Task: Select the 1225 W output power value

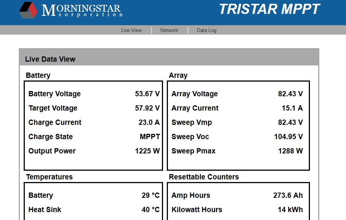Action: point(147,151)
